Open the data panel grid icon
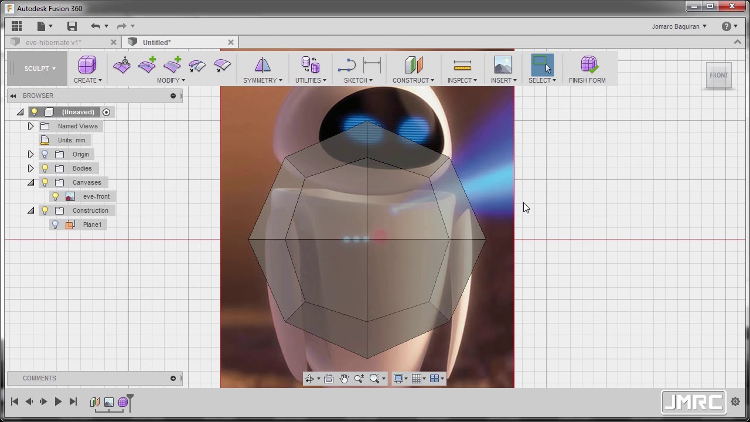Image resolution: width=750 pixels, height=422 pixels. (16, 26)
